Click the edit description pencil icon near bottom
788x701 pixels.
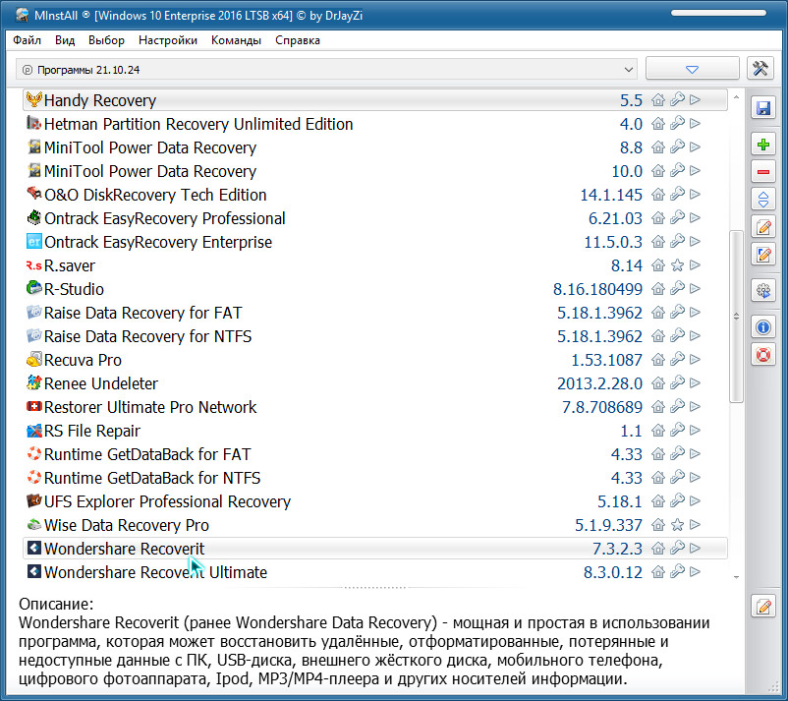click(762, 606)
